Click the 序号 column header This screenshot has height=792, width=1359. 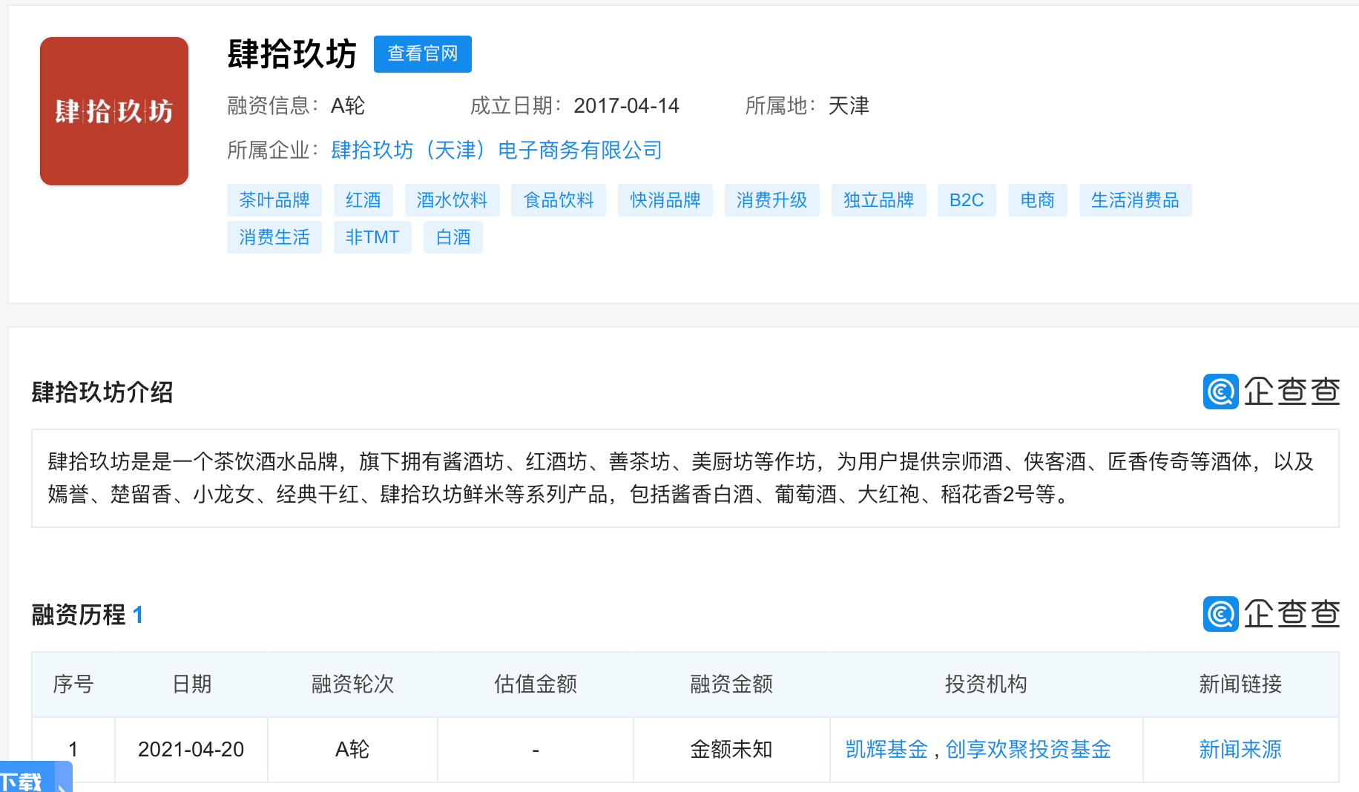(x=73, y=684)
